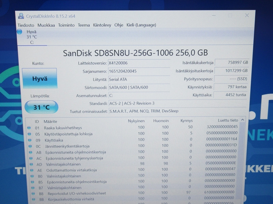The height and width of the screenshot is (204, 273).
Task: Click the Sarjanumero field 165120420045
Action: pyautogui.click(x=139, y=71)
